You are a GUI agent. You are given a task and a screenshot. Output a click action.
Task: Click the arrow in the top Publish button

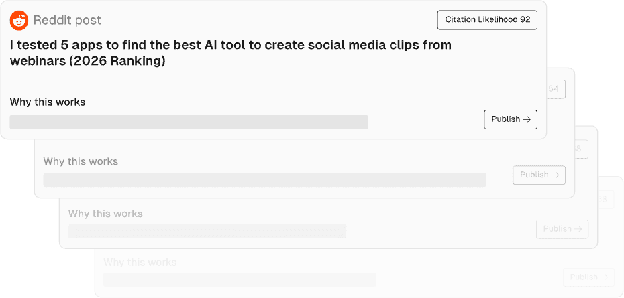(527, 119)
